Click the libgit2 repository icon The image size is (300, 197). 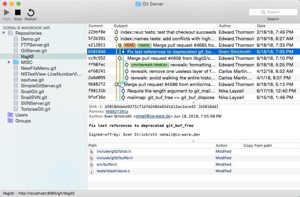16,56
